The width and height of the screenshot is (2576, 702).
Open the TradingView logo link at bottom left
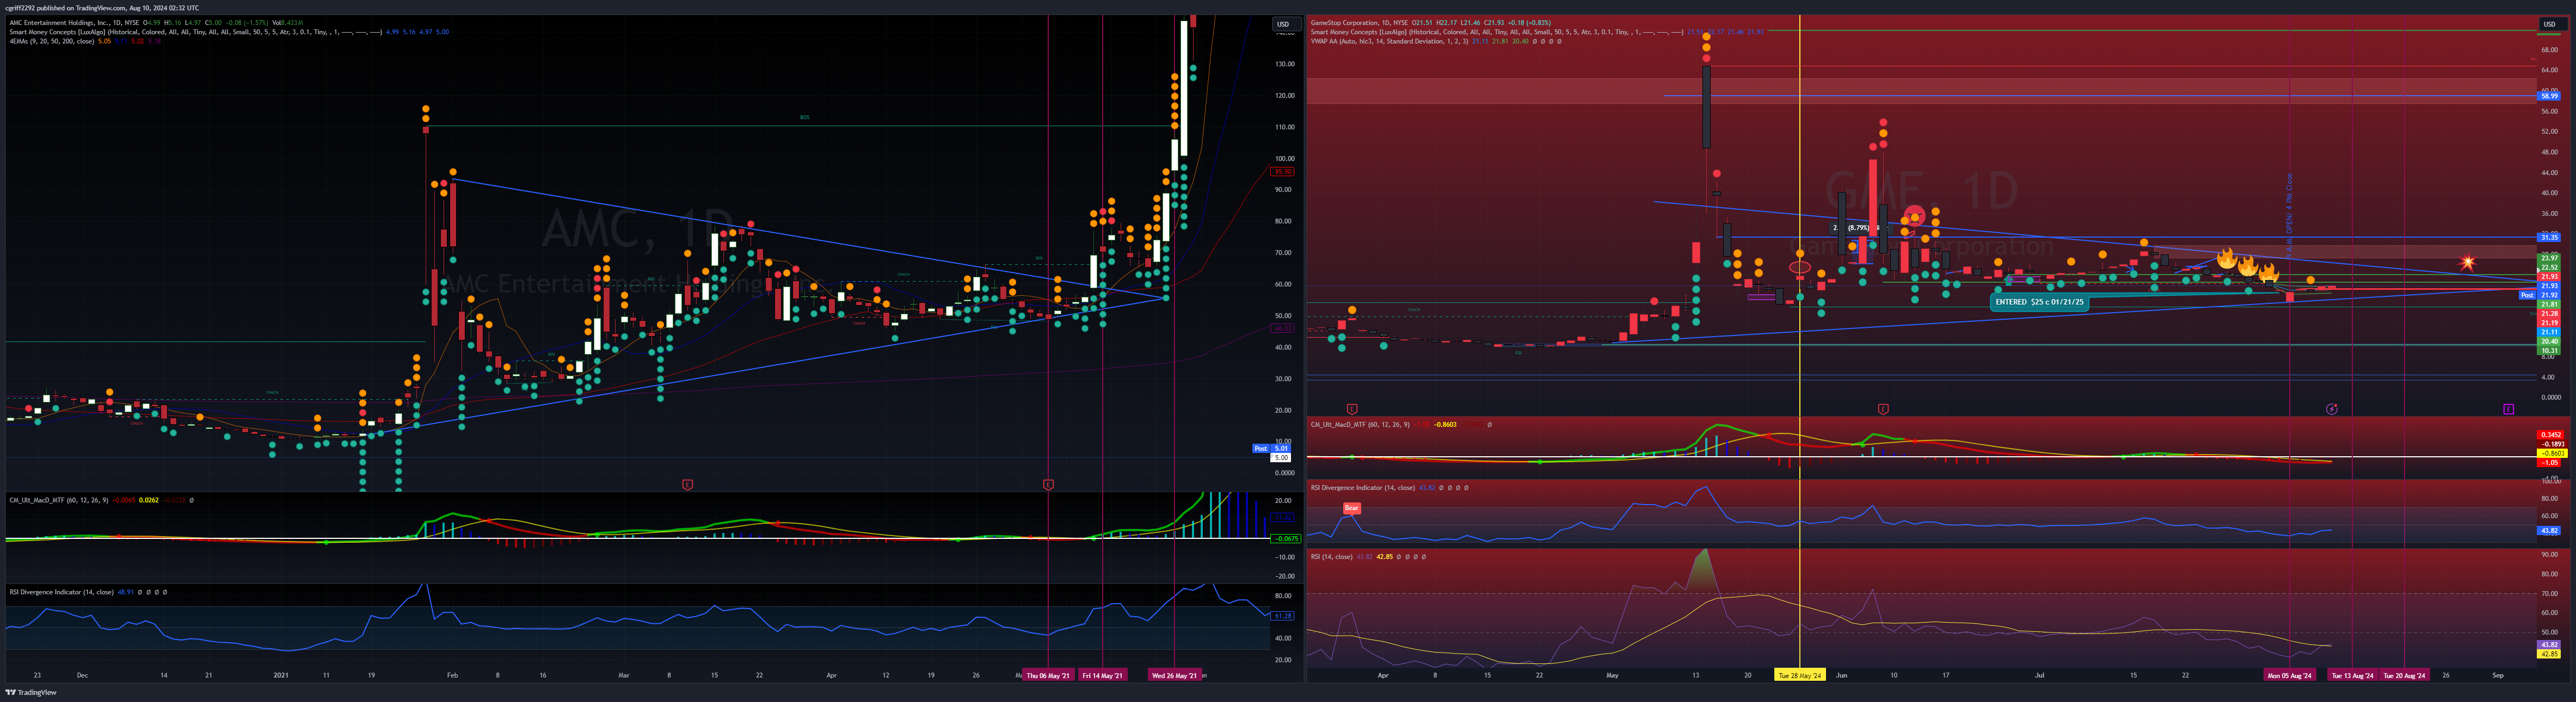(31, 692)
